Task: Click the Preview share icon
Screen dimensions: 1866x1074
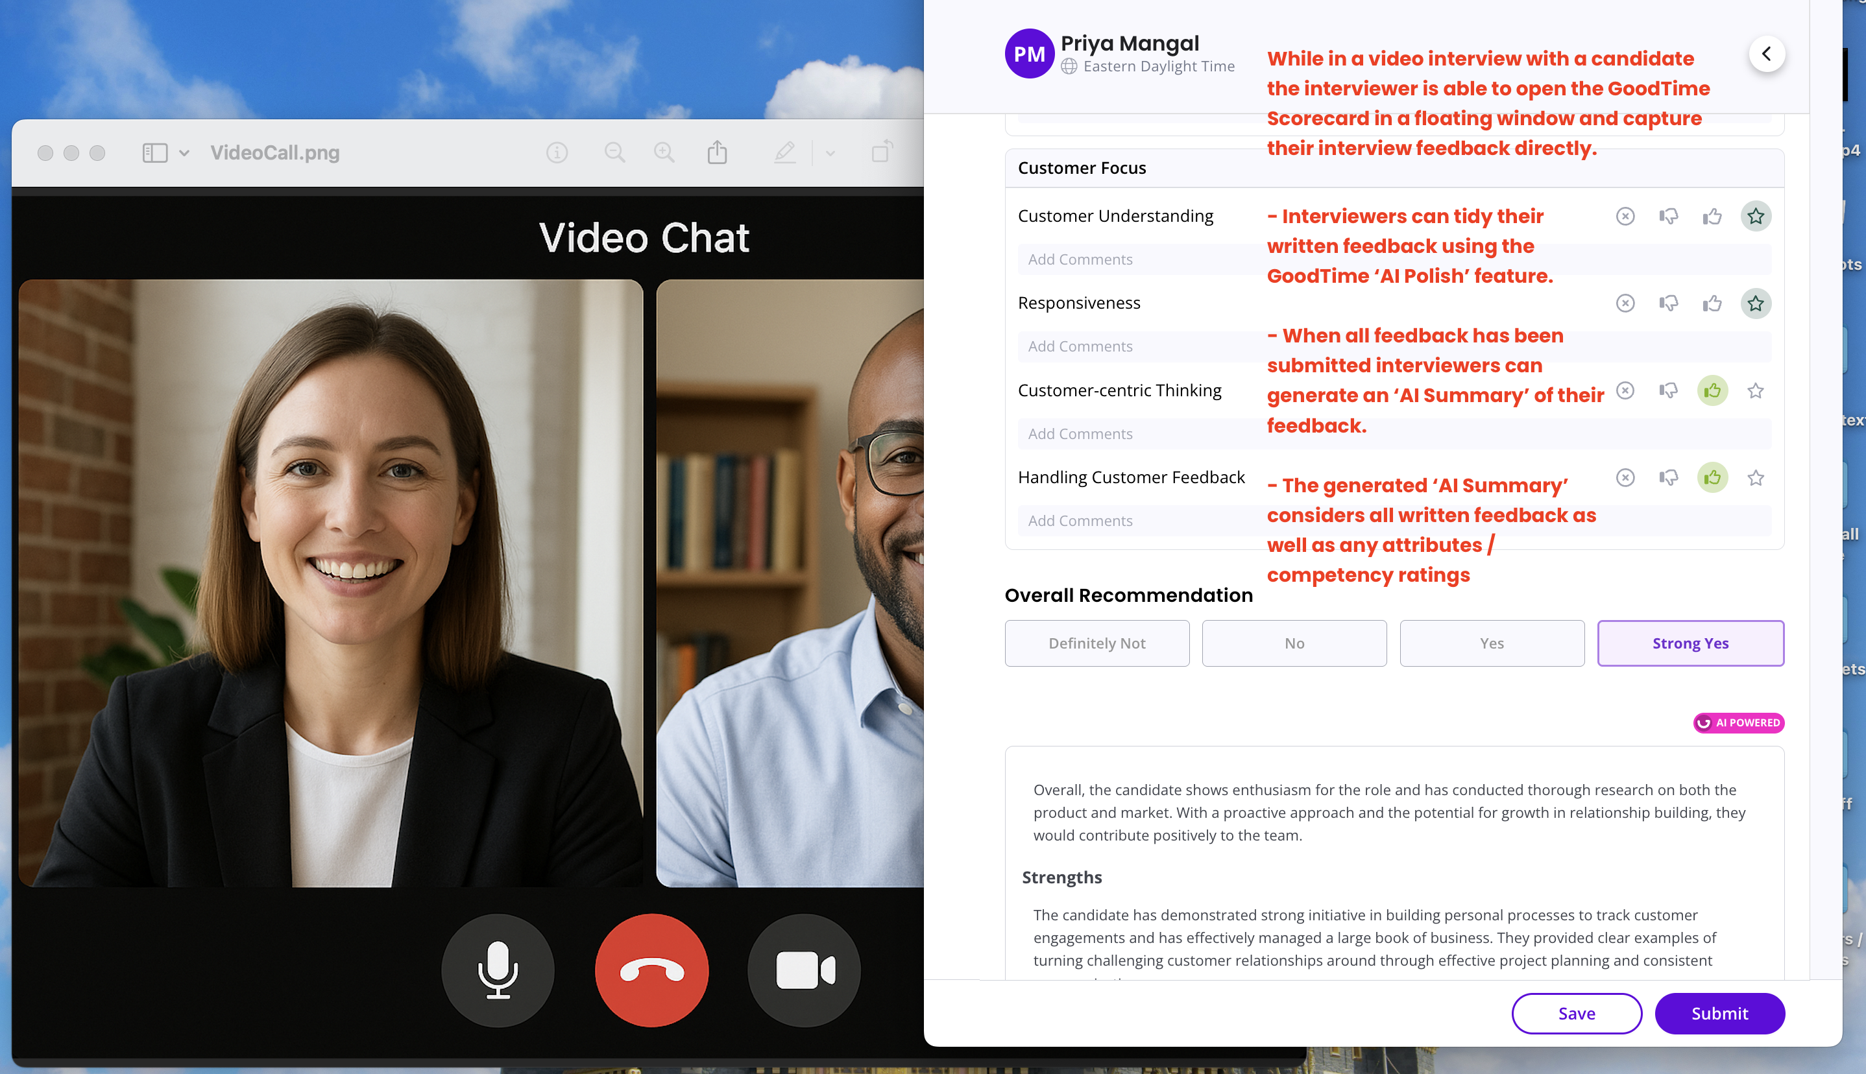Action: (716, 152)
